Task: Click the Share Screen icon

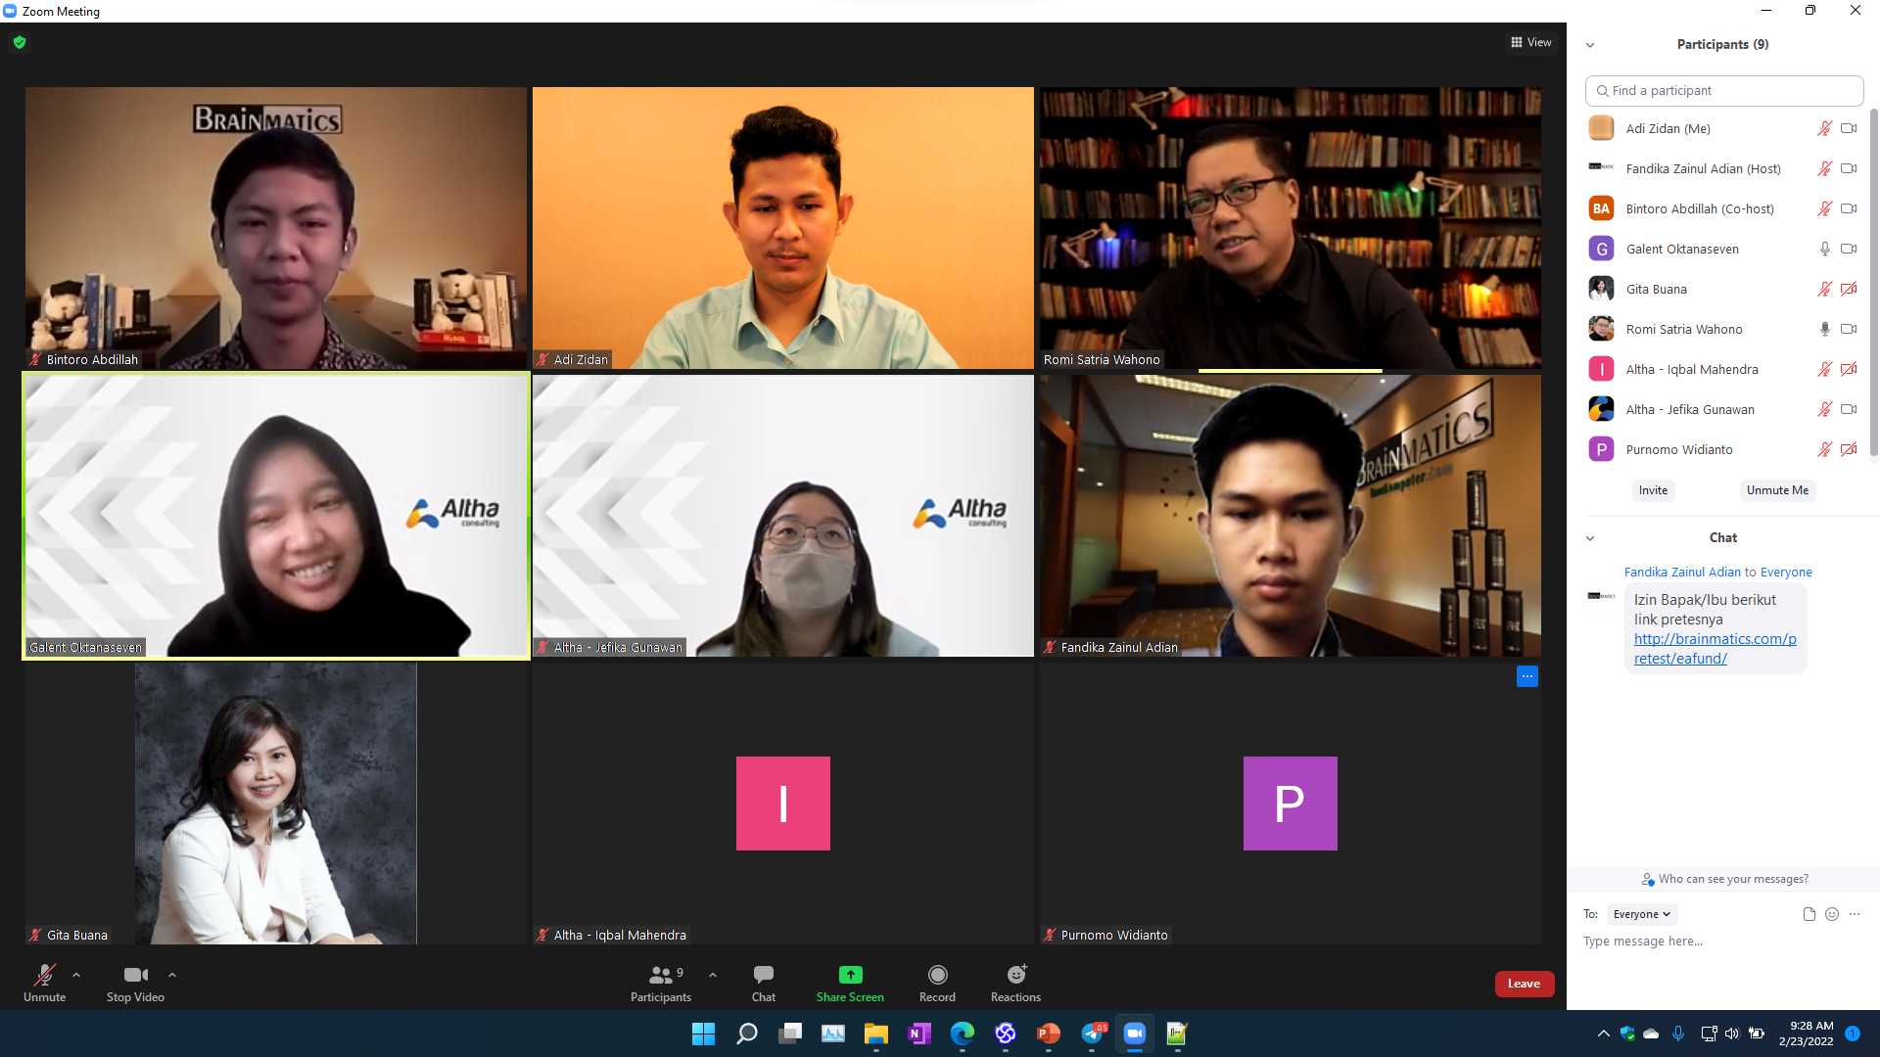Action: (850, 975)
